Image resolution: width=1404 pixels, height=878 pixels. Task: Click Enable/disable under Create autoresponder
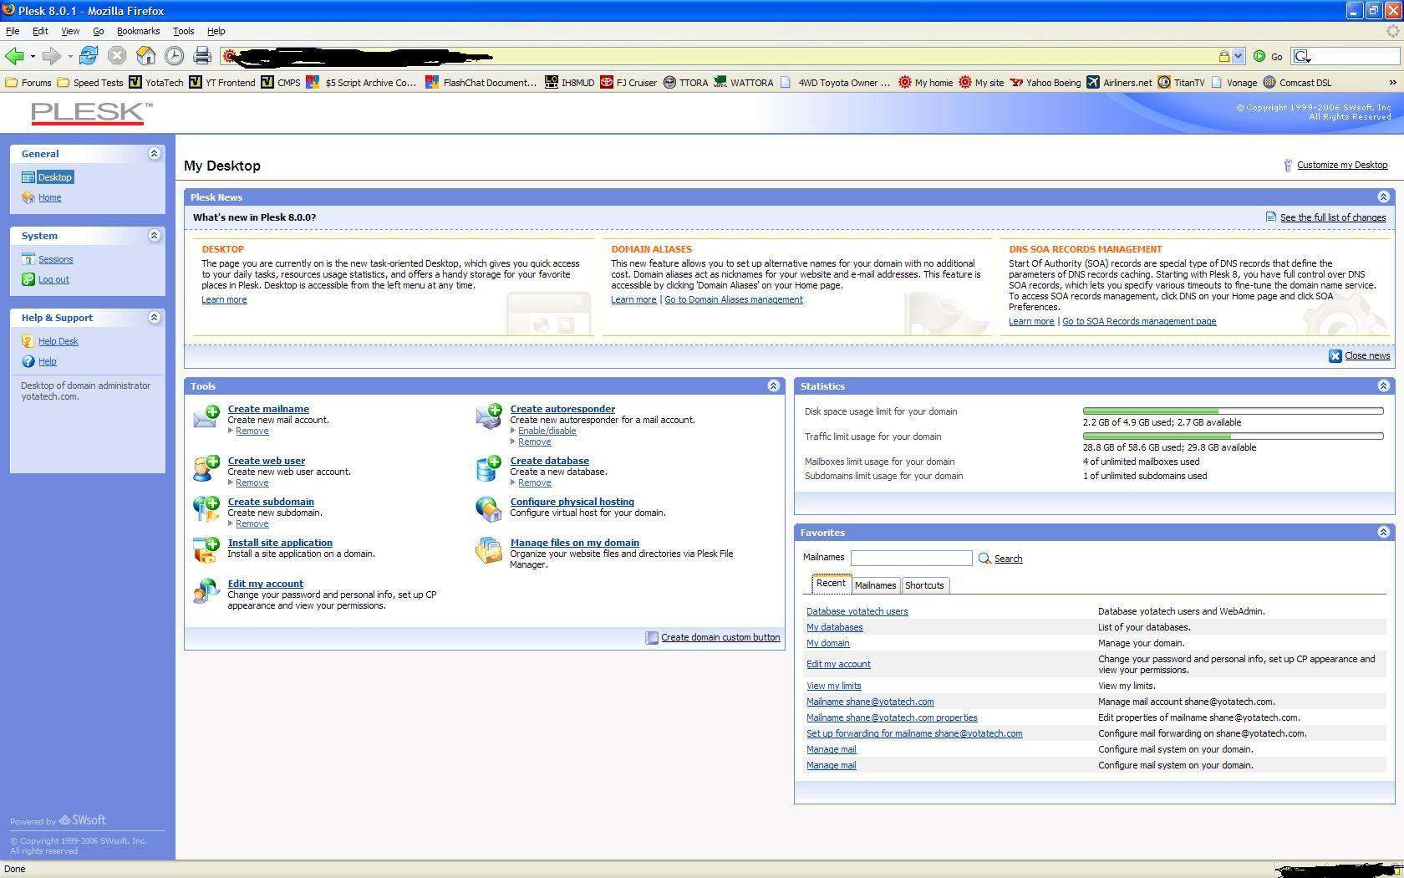click(x=547, y=431)
